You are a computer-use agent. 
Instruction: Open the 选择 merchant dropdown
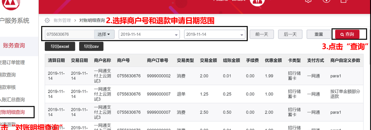click(104, 34)
